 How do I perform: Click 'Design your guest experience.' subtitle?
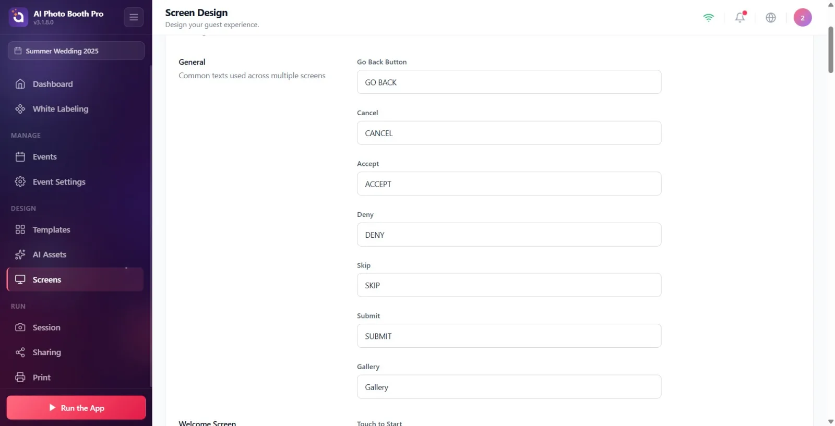tap(212, 25)
